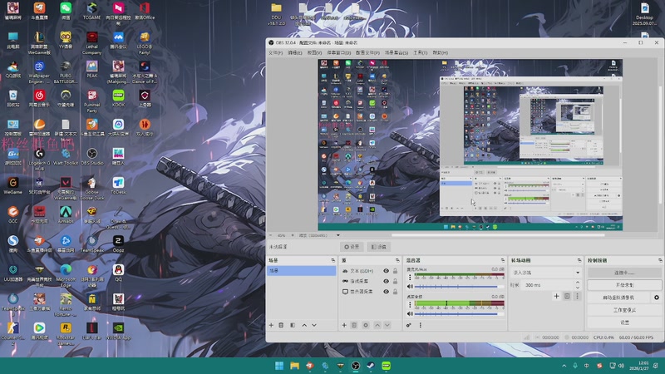The image size is (665, 374).
Task: Click the preview horizontal scrollbar
Action: [x=498, y=235]
